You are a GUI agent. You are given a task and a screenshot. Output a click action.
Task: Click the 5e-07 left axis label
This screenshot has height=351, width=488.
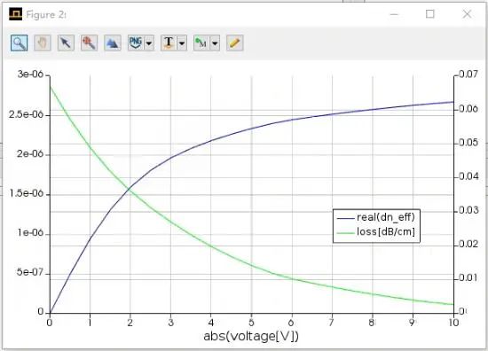coord(30,272)
